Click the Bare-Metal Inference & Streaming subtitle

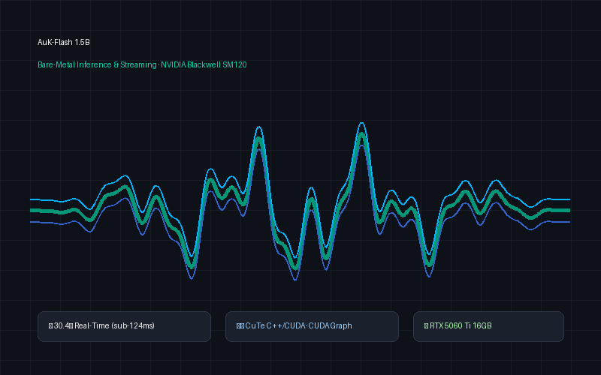pos(97,64)
